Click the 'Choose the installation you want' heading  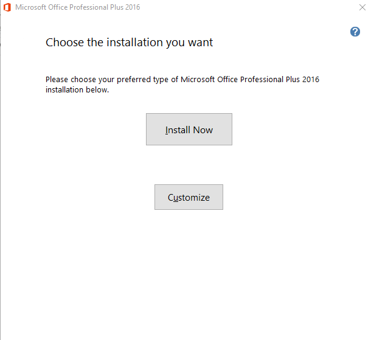point(129,43)
